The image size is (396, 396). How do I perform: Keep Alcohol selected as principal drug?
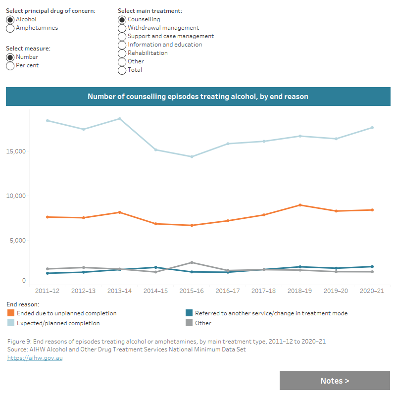[9, 19]
